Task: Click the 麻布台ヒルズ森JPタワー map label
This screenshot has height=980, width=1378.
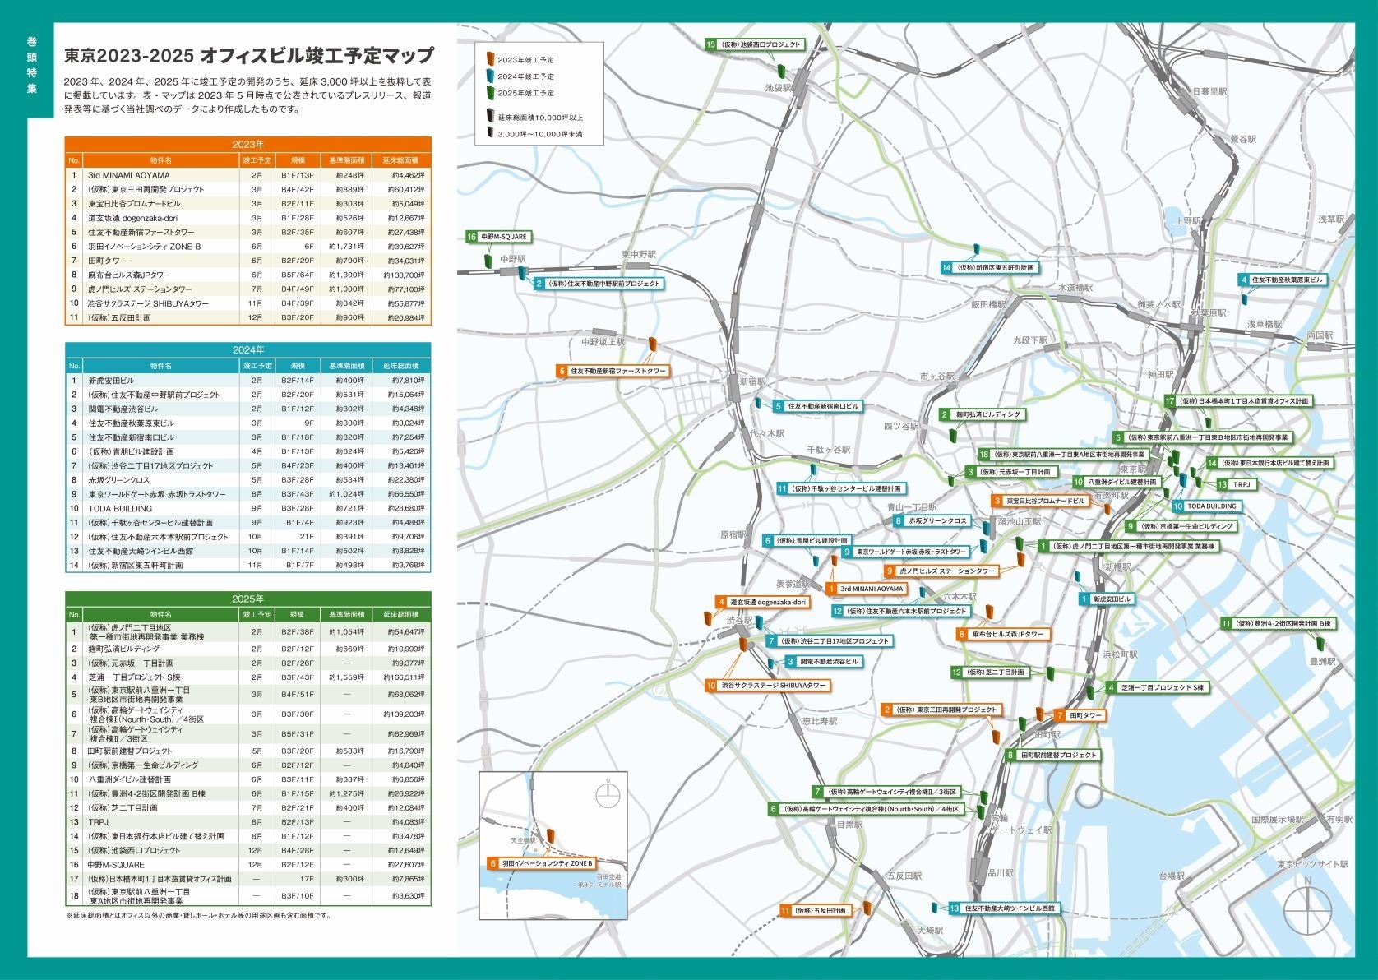Action: pos(1001,635)
